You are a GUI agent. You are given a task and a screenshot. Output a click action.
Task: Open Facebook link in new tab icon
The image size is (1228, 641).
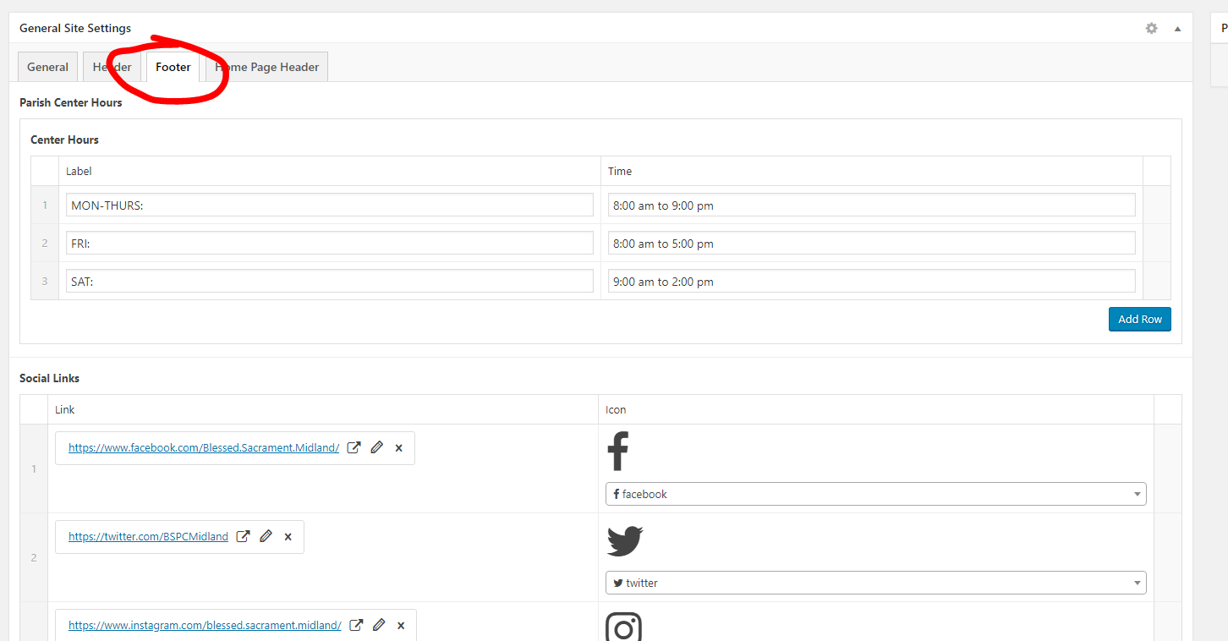(x=354, y=448)
